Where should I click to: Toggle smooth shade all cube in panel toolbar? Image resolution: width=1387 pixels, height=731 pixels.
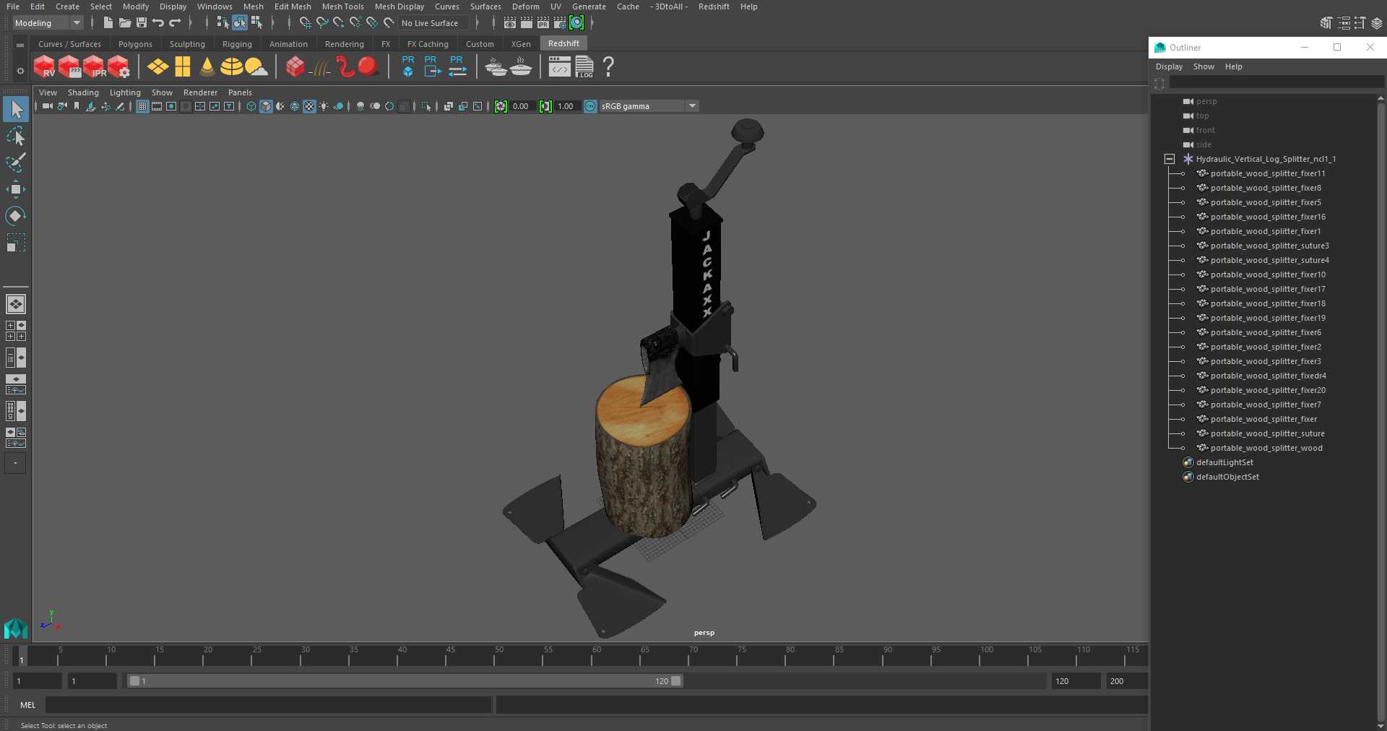click(266, 106)
